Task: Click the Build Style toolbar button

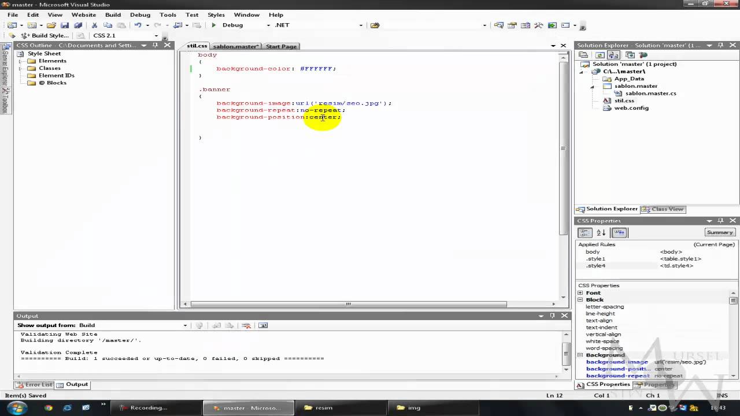Action: pyautogui.click(x=45, y=35)
